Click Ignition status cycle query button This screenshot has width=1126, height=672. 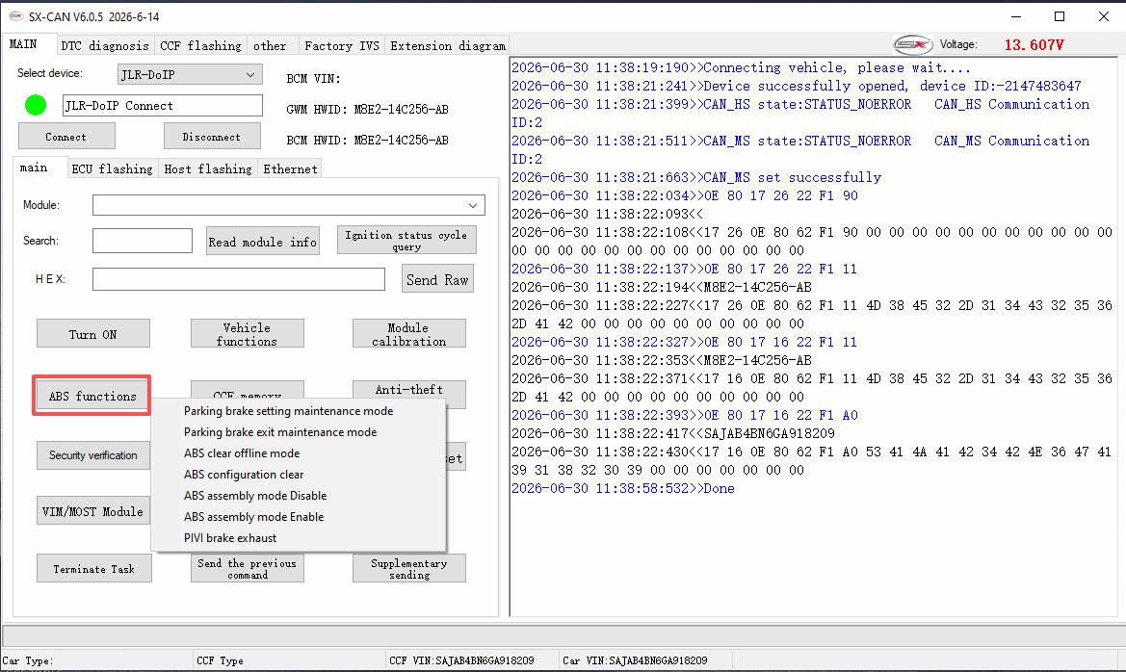pyautogui.click(x=406, y=240)
